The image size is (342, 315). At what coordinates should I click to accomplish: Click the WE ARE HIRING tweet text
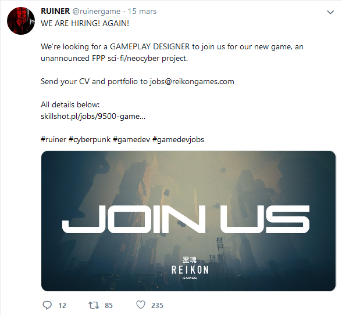(85, 23)
